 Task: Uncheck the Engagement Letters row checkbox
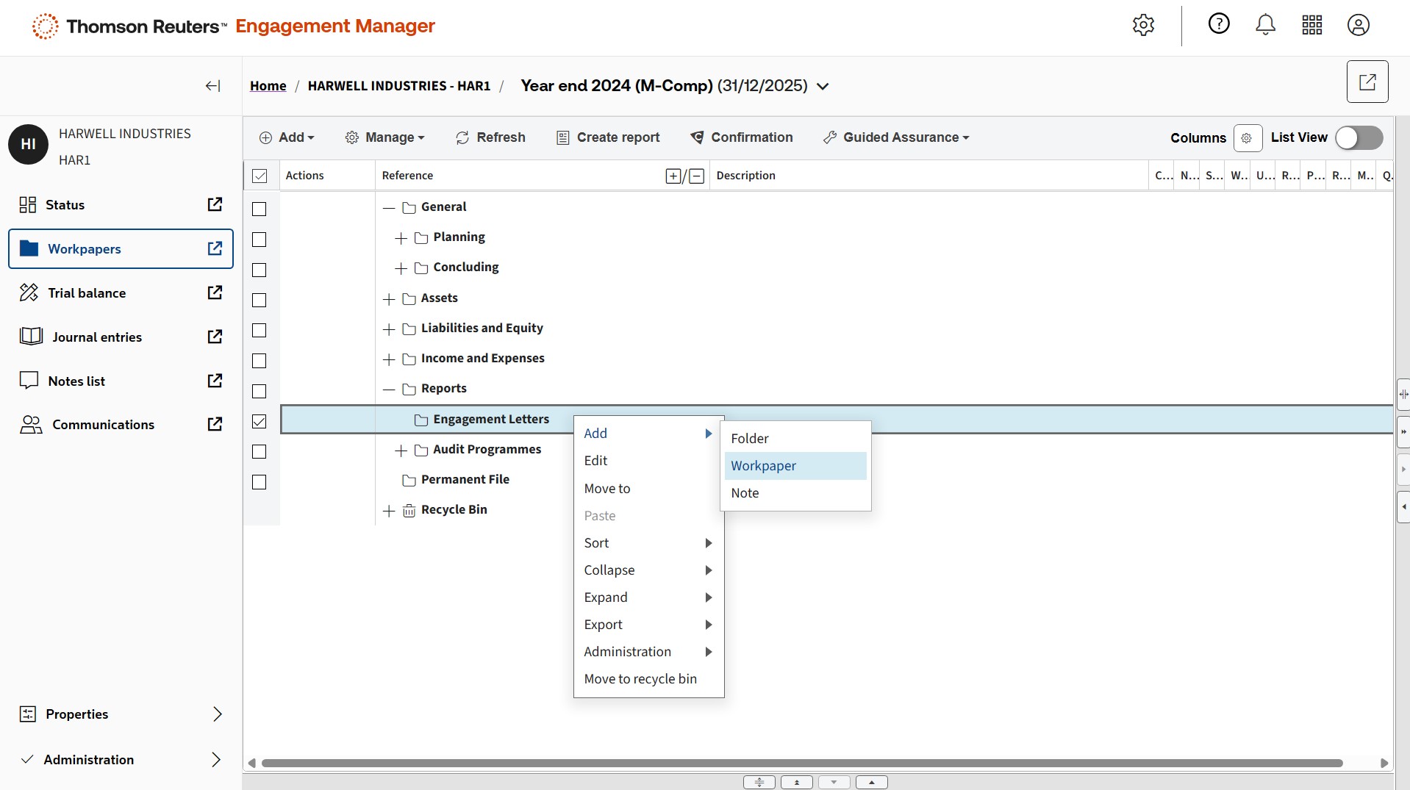tap(260, 421)
